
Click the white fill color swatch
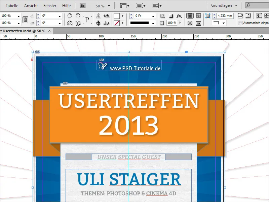pos(117,16)
